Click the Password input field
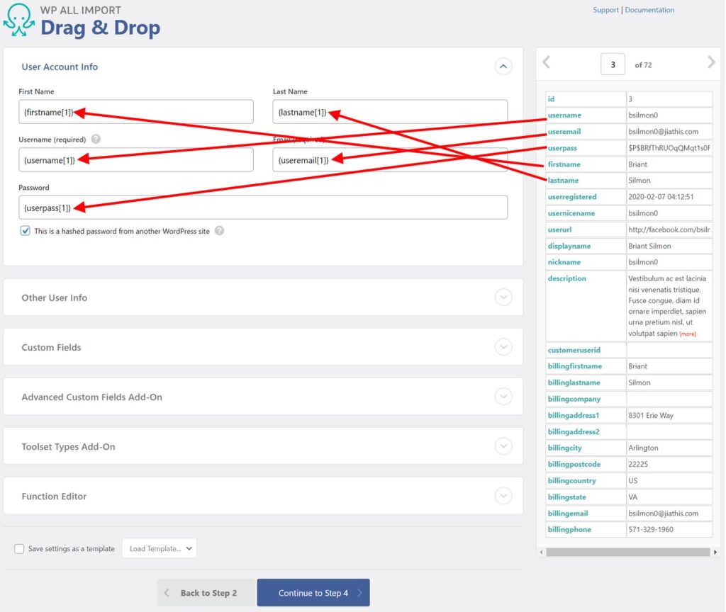 (263, 208)
